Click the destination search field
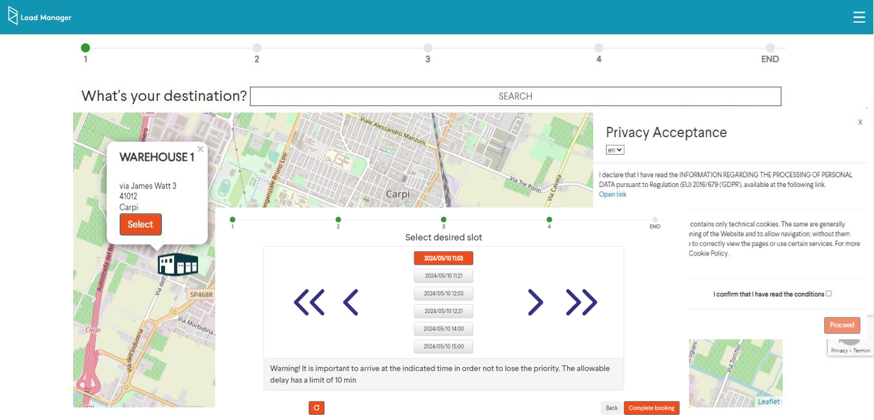Screen dimensions: 874x420 click(x=515, y=96)
